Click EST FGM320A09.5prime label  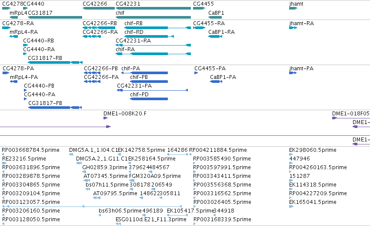[x=155, y=176]
